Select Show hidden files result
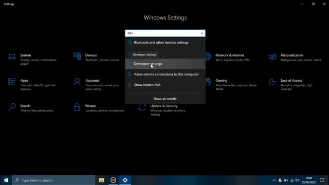This screenshot has width=329, height=185. click(165, 85)
